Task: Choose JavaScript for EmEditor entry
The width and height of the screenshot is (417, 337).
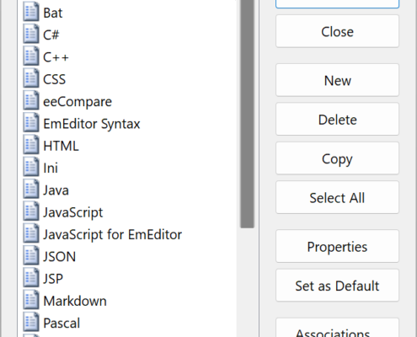Action: click(112, 235)
